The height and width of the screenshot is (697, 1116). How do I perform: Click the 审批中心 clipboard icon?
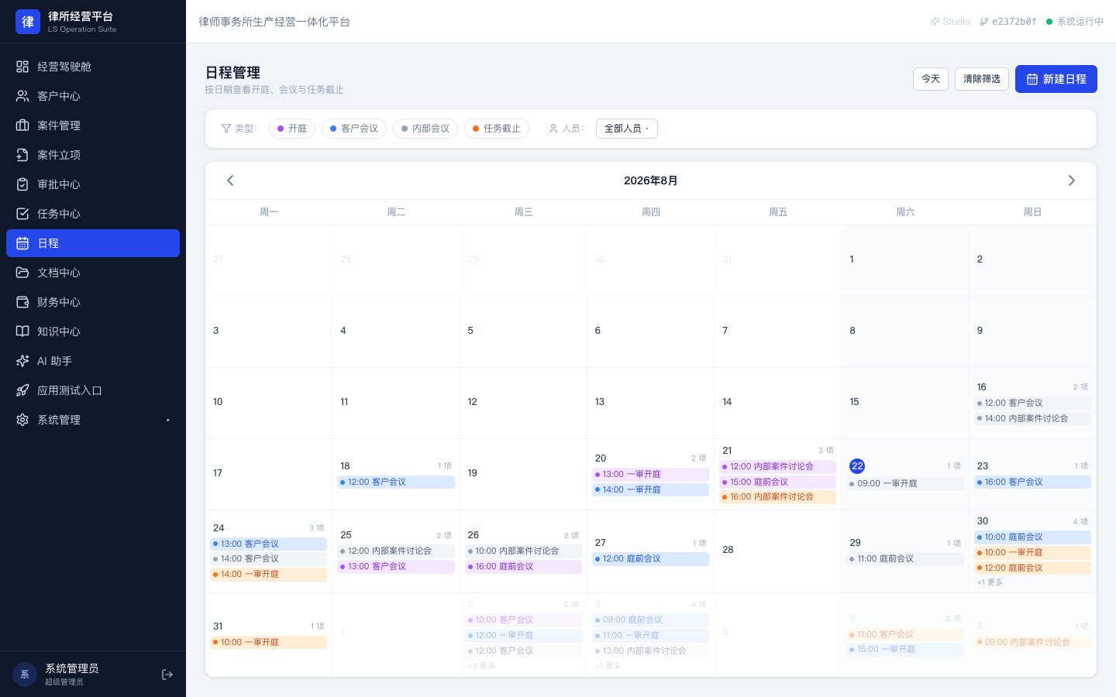pos(22,184)
